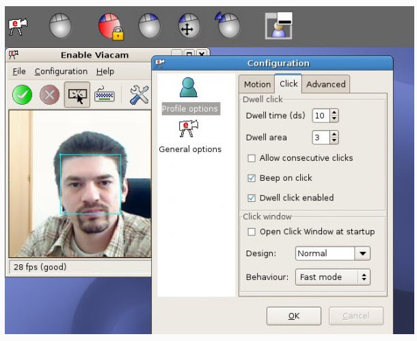Screen dimensions: 417x341
Task: Toggle Open Click Window at startup
Action: point(252,231)
